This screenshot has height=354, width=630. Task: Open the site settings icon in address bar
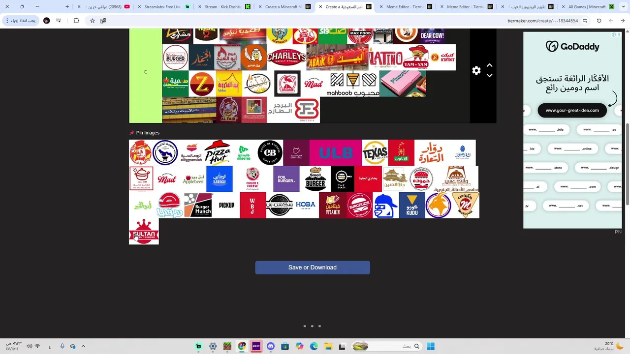tap(585, 21)
